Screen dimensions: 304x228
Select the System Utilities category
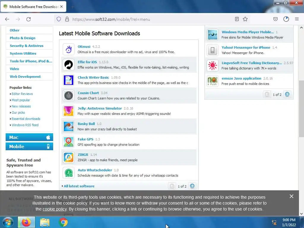click(x=23, y=53)
